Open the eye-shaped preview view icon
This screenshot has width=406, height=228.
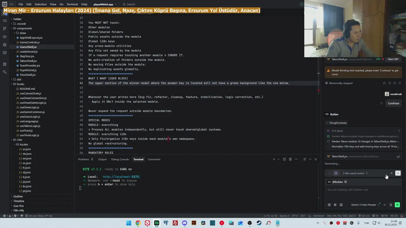(x=4, y=37)
